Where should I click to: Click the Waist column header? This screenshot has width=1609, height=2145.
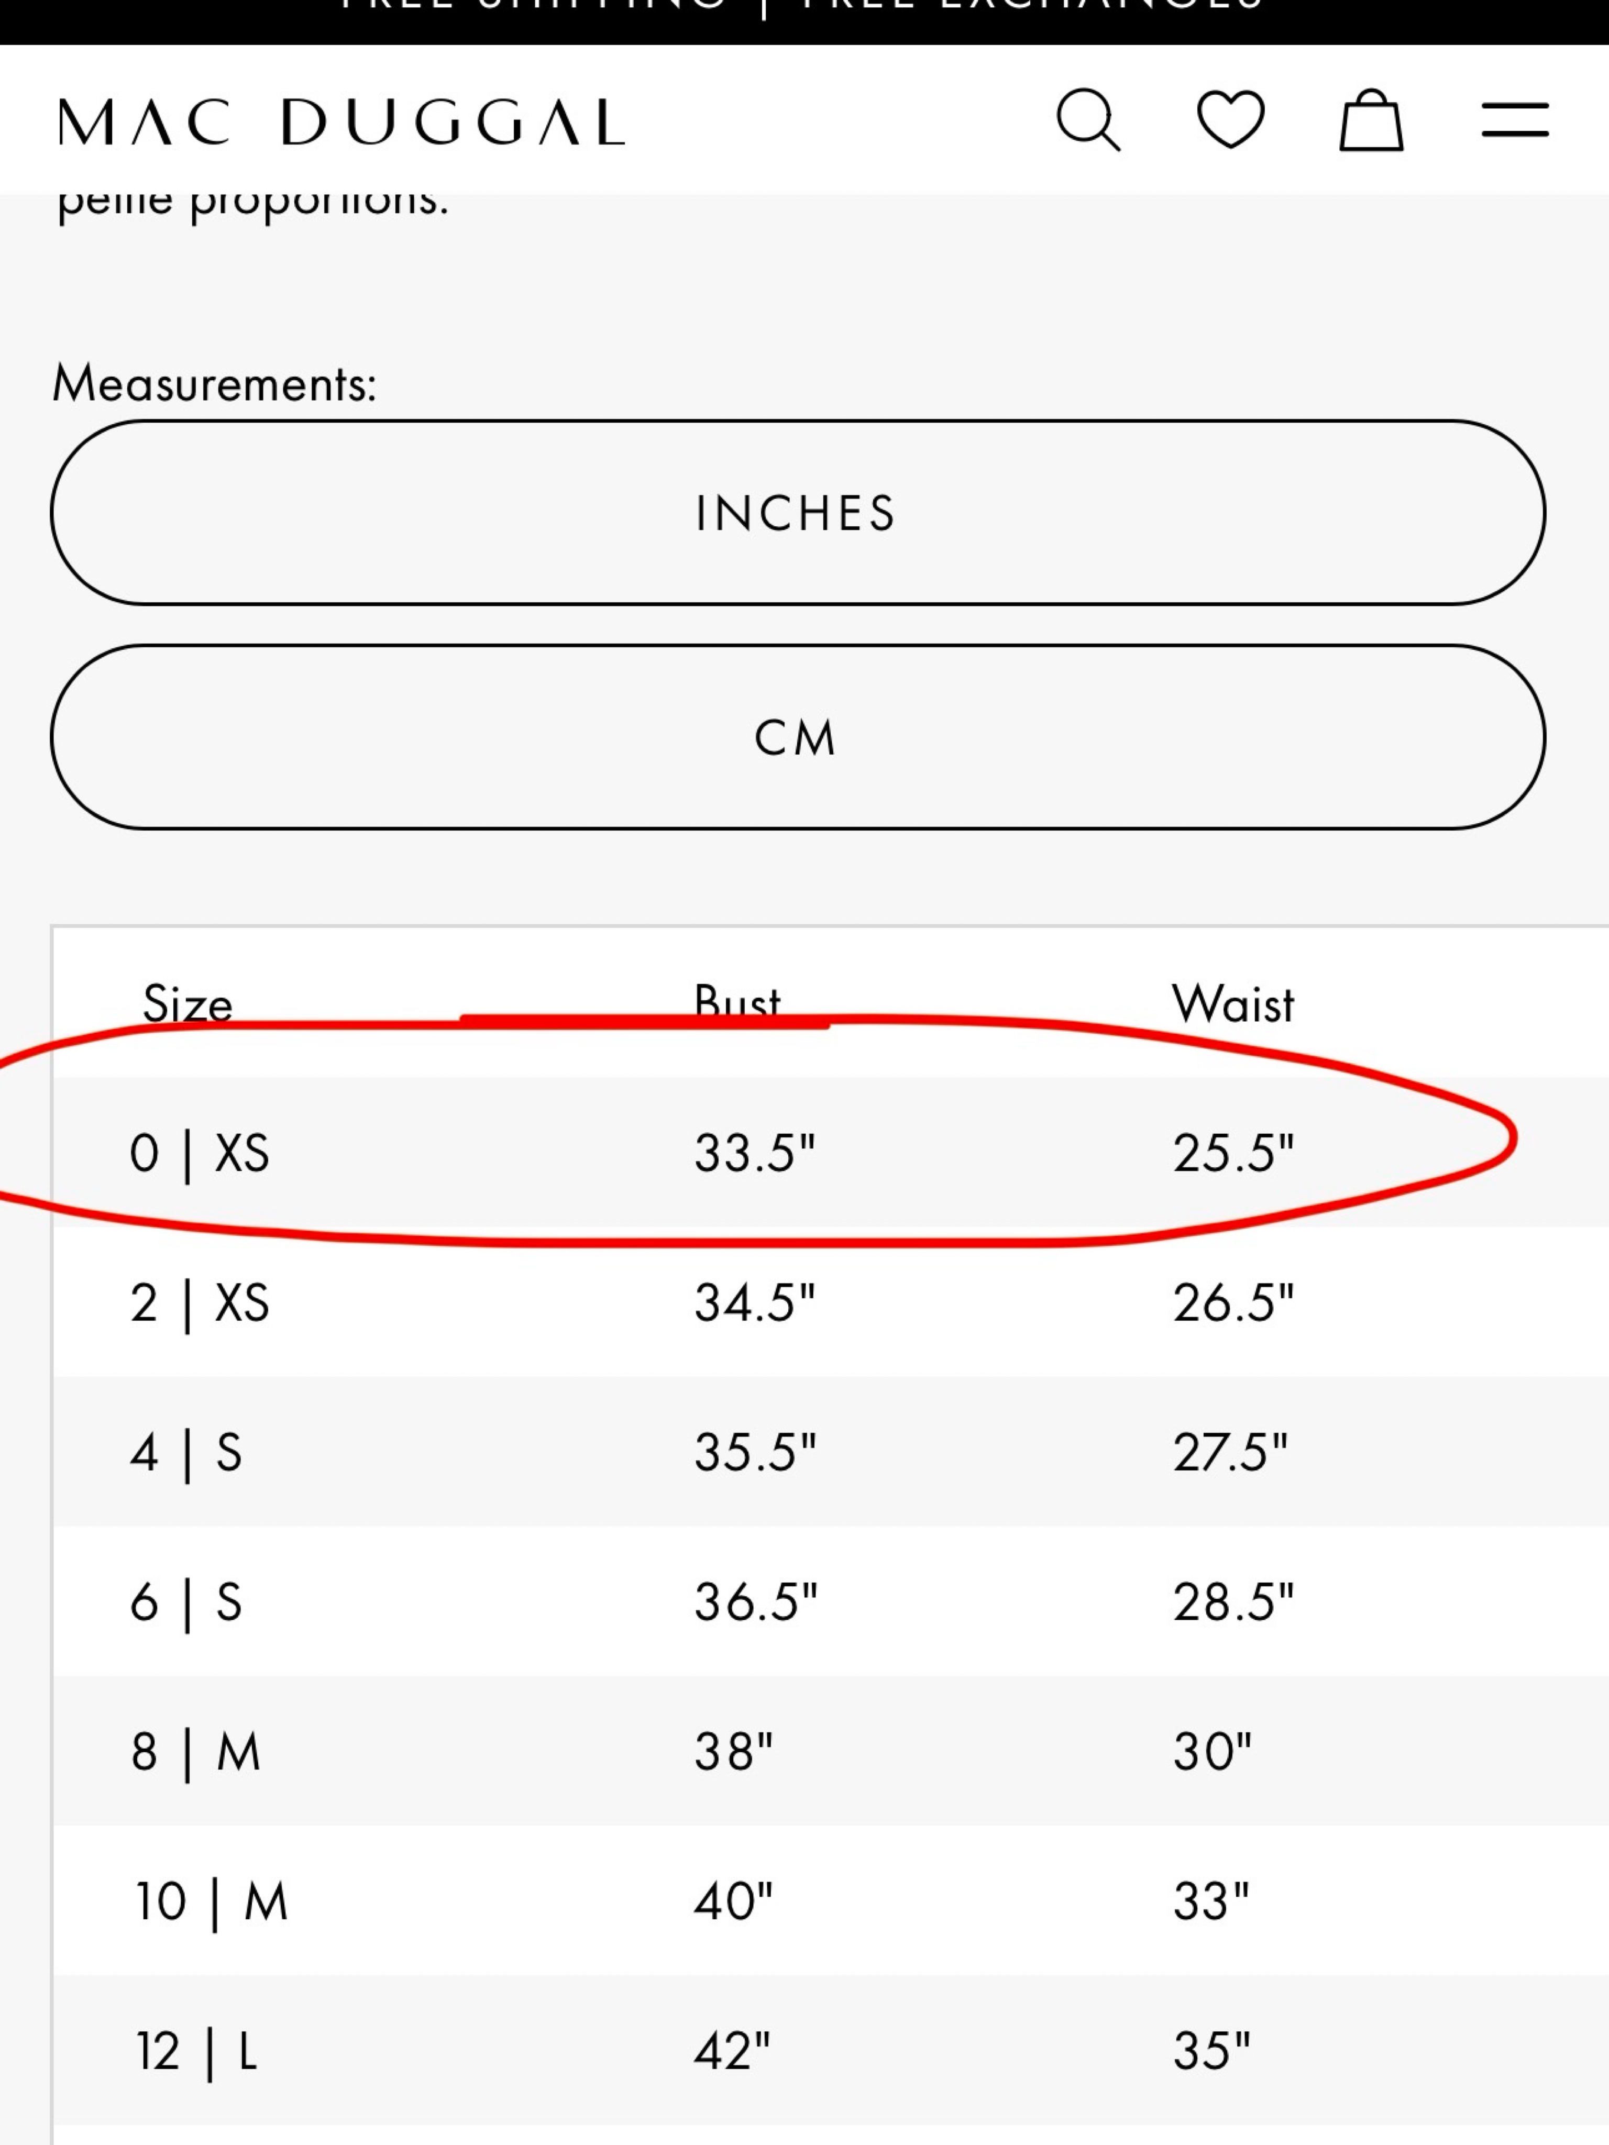pos(1233,1004)
